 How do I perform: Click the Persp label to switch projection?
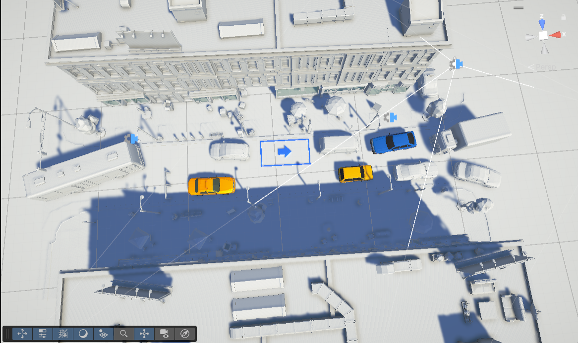coord(546,67)
